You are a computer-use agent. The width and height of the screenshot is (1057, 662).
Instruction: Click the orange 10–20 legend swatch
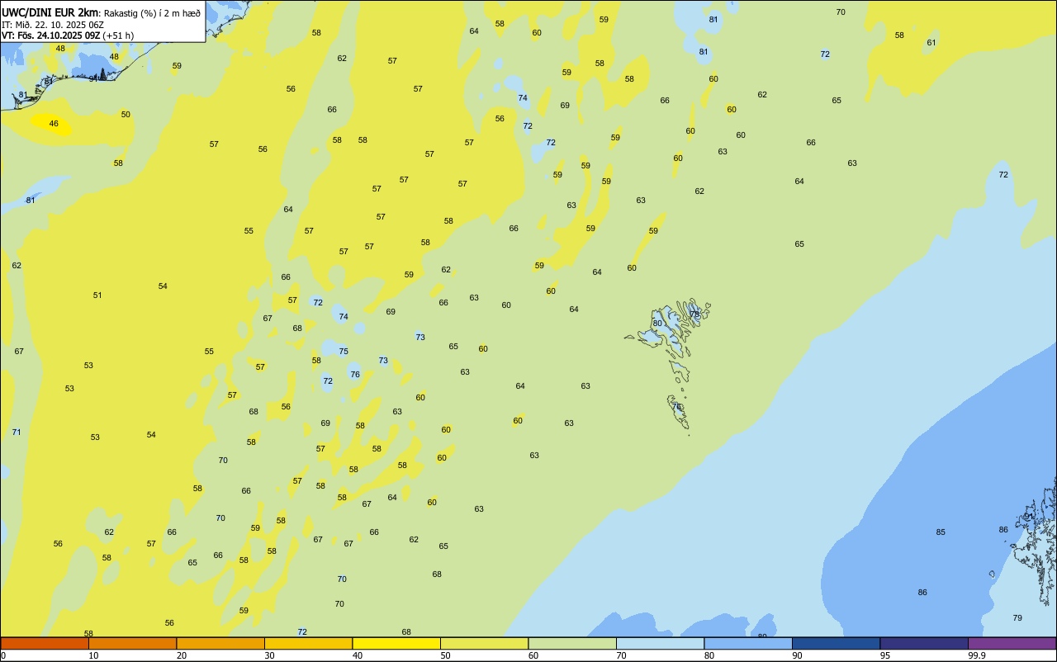132,643
